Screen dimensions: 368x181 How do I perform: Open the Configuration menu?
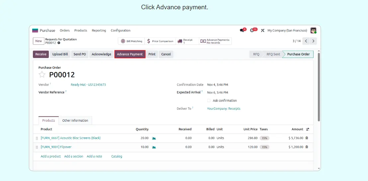(121, 30)
